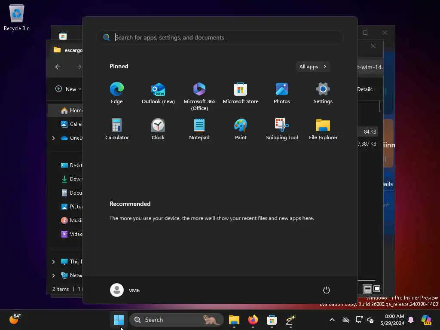Launch Calculator app
The width and height of the screenshot is (440, 330).
click(117, 129)
